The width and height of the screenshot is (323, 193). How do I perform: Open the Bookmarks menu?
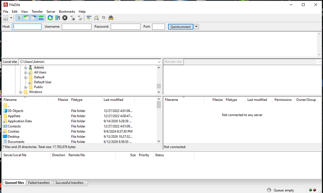[67, 12]
